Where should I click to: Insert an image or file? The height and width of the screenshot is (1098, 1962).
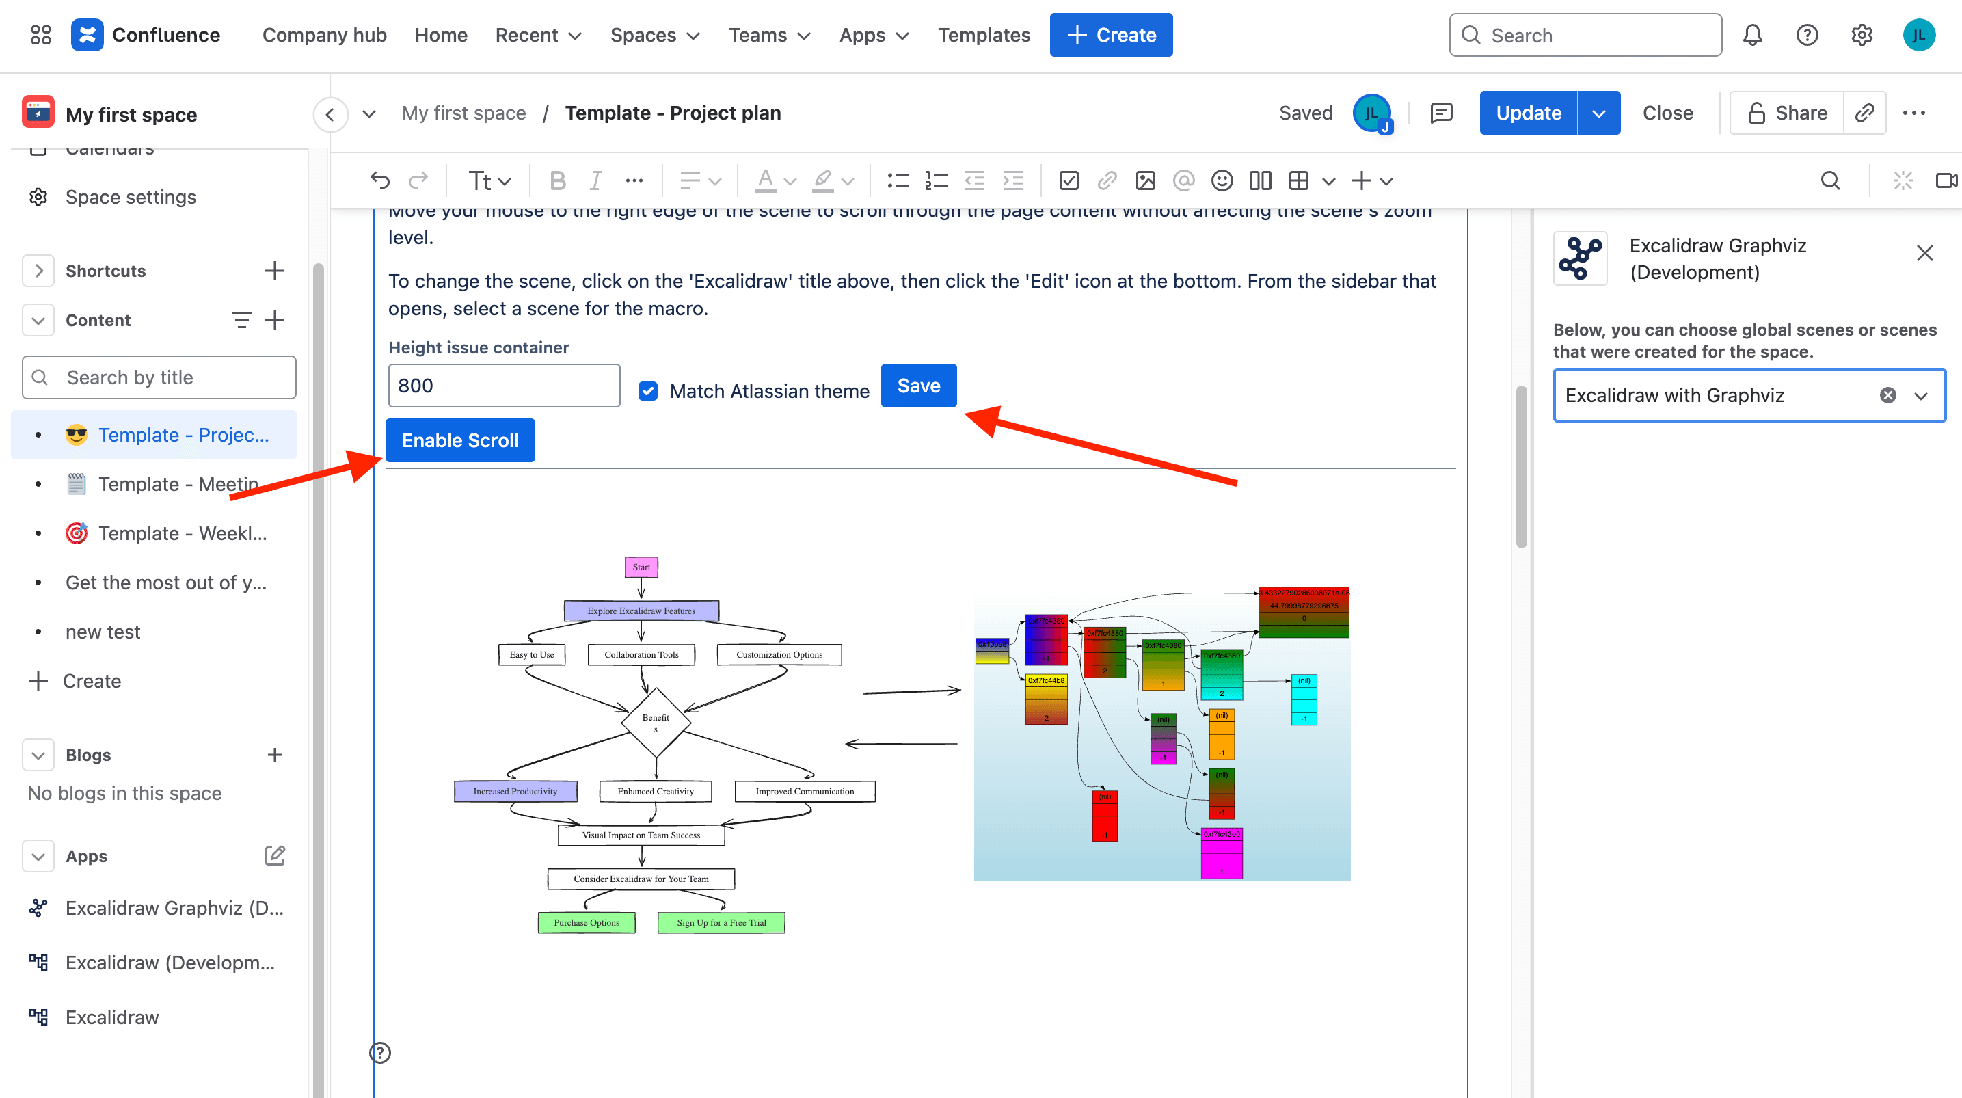(1145, 180)
